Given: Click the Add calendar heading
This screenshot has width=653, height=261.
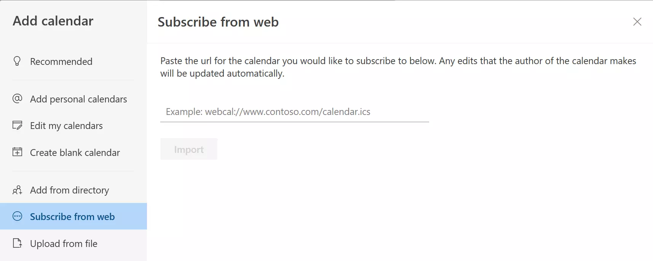Looking at the screenshot, I should coord(53,21).
